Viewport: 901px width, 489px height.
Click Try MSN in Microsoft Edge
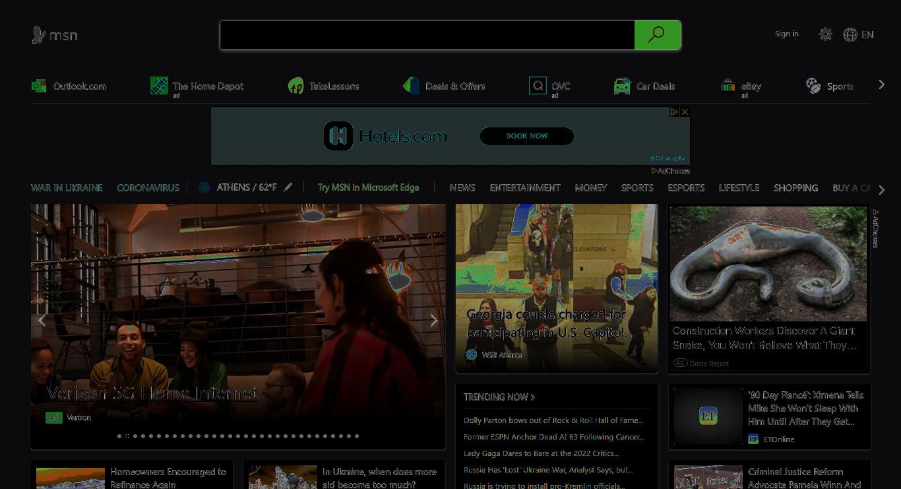tap(368, 187)
